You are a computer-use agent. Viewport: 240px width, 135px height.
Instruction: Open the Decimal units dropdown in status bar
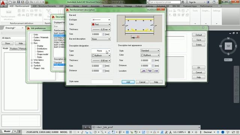[x=209, y=132]
